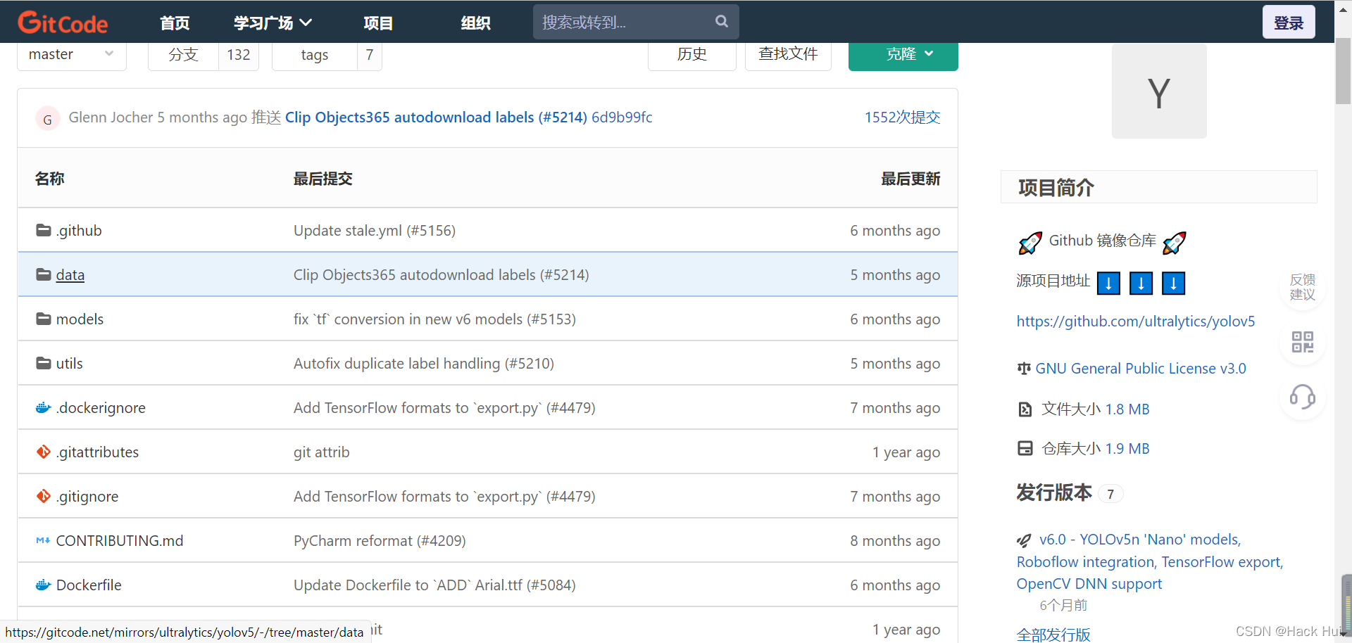Open the Y project avatar thumbnail
1352x643 pixels.
click(x=1159, y=91)
